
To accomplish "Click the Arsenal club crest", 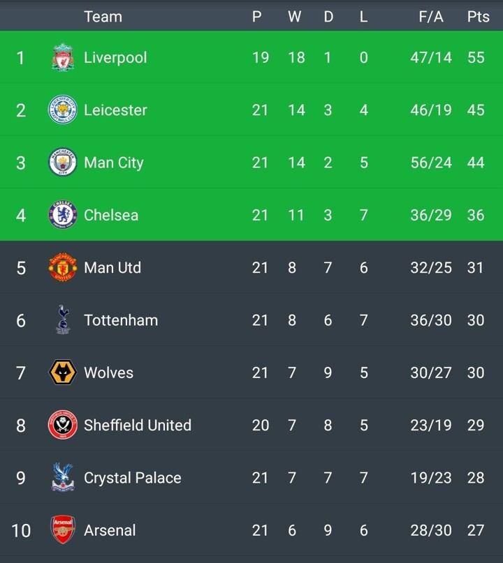I will click(62, 530).
